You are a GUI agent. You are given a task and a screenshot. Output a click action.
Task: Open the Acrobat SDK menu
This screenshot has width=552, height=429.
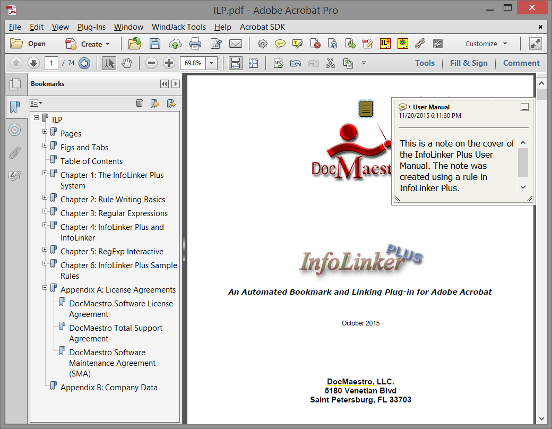point(262,27)
